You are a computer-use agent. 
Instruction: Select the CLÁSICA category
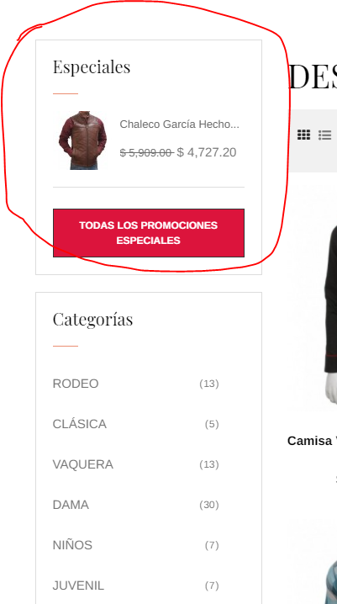tap(80, 424)
